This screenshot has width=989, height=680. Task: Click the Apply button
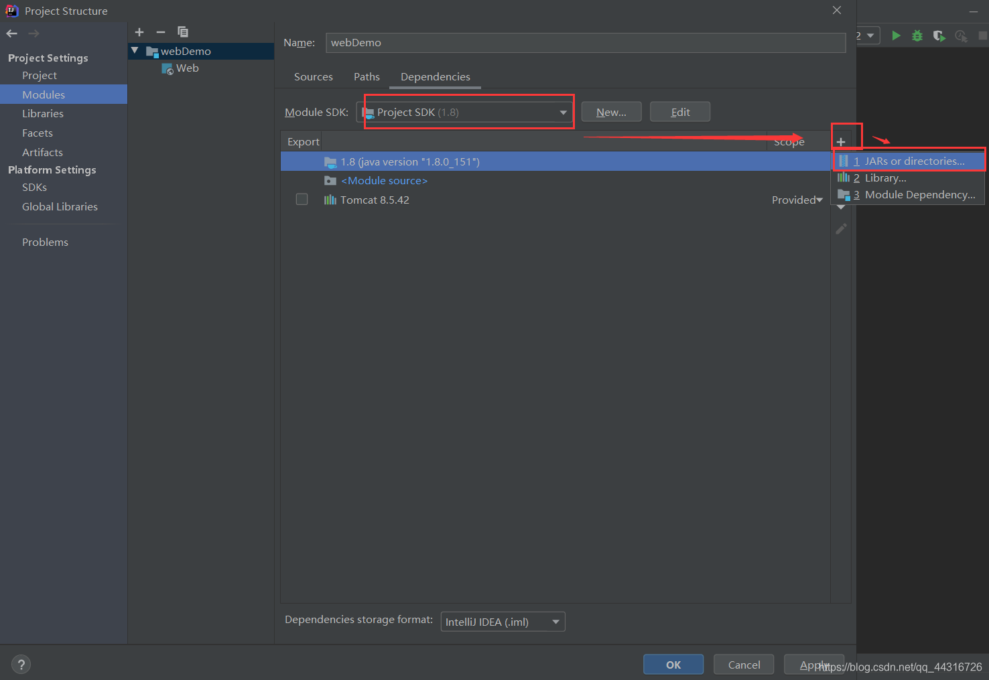point(814,665)
